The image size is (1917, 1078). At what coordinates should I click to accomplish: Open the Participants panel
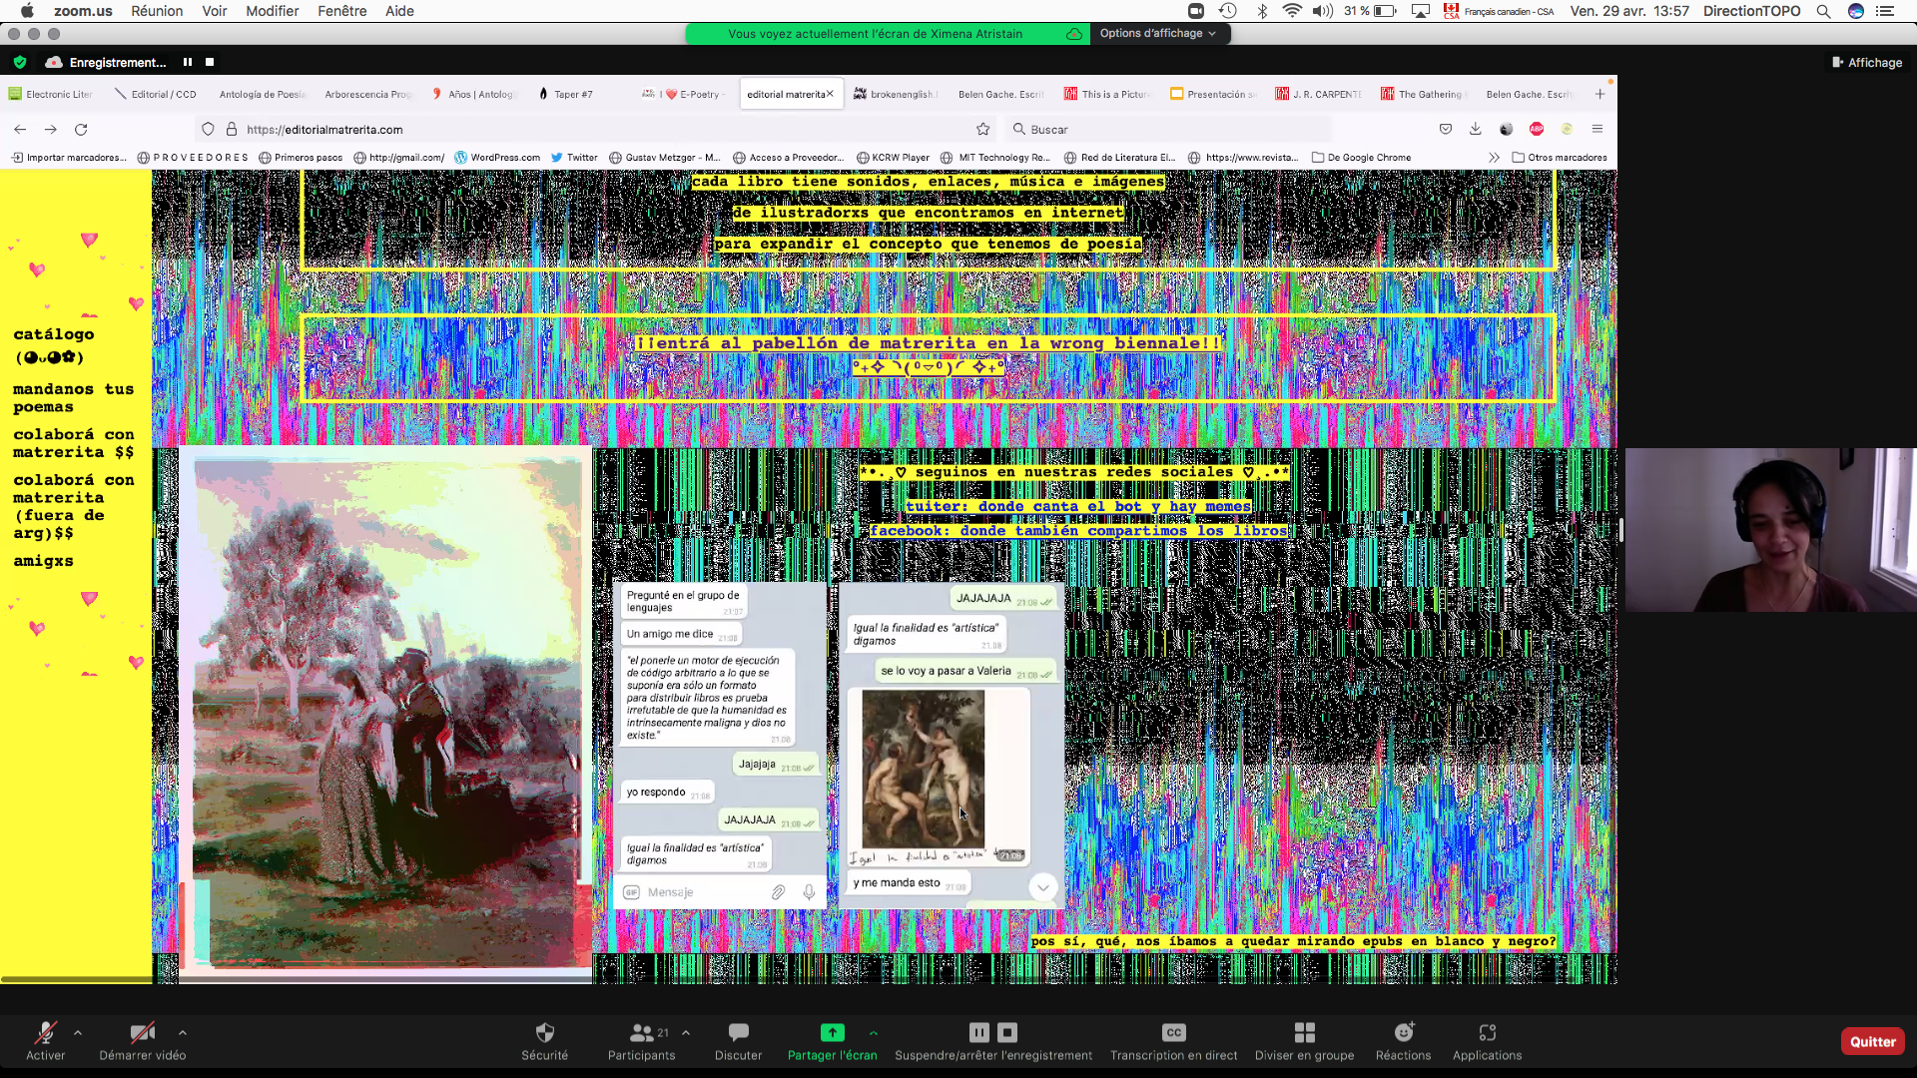coord(641,1040)
